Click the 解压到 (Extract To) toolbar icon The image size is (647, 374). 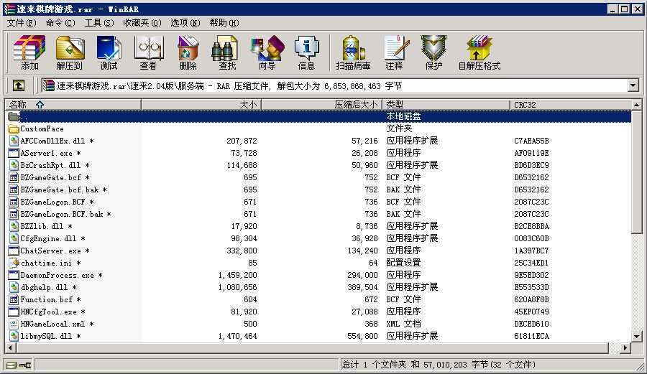[x=69, y=52]
